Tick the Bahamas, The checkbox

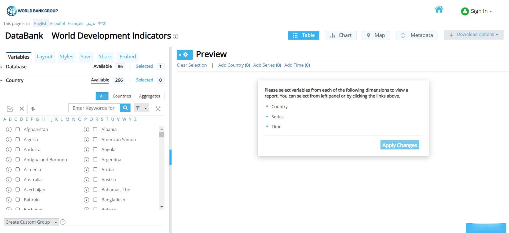(95, 190)
